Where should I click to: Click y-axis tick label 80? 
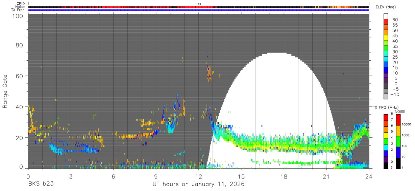20,45
